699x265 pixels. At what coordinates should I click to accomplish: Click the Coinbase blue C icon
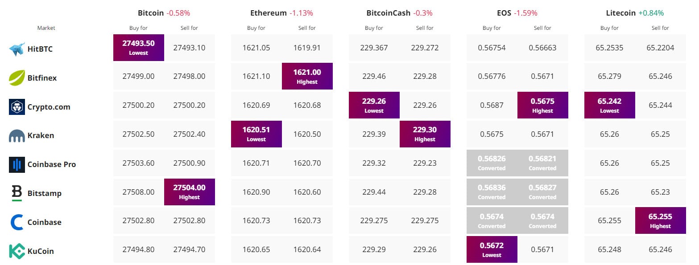click(x=17, y=222)
